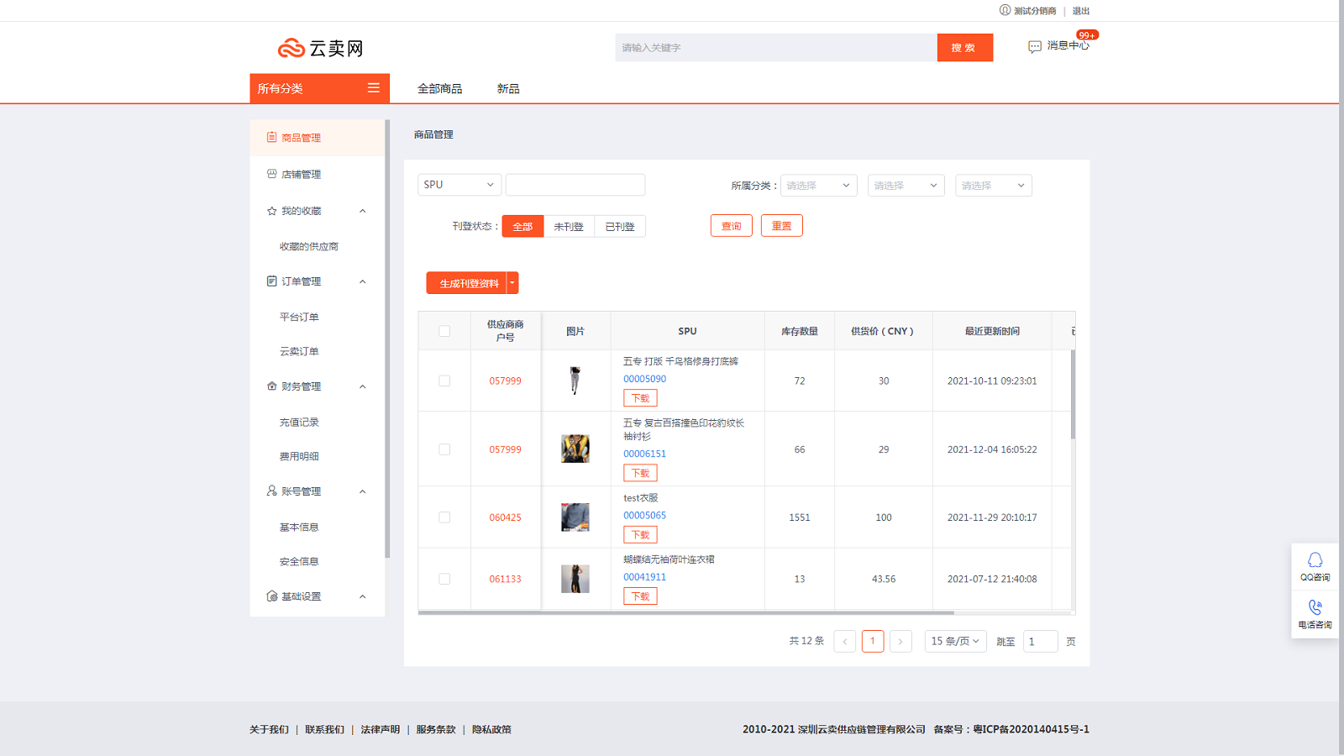This screenshot has height=756, width=1344.
Task: Check the row for SPU 00005090
Action: click(444, 381)
